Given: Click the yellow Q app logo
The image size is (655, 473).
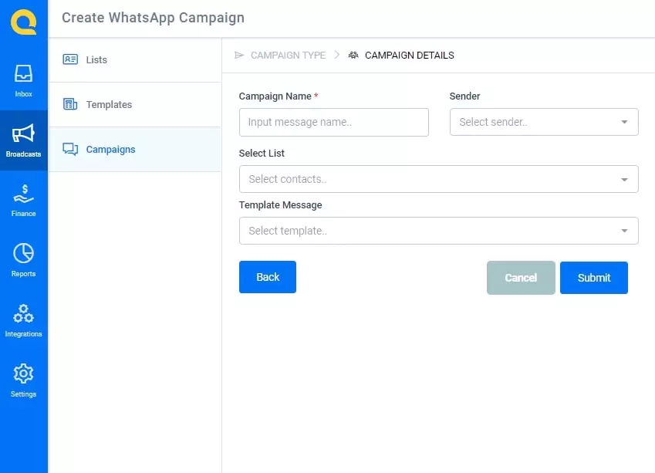Looking at the screenshot, I should tap(23, 22).
